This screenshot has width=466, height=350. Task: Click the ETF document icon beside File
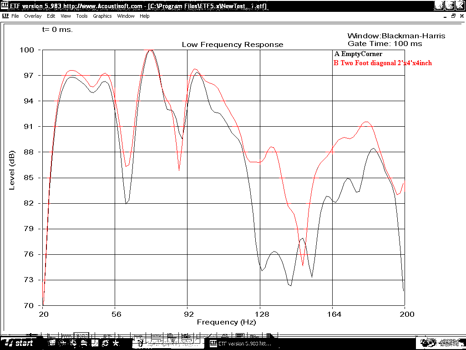(5, 16)
